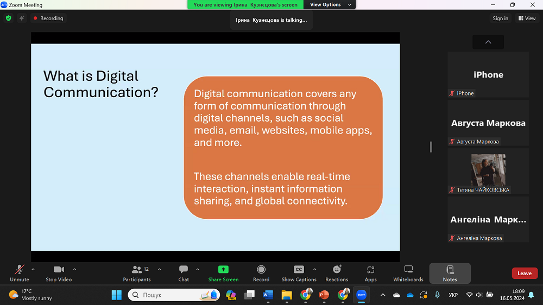Viewport: 543px width, 305px height.
Task: Open the Notes panel
Action: [x=450, y=273]
